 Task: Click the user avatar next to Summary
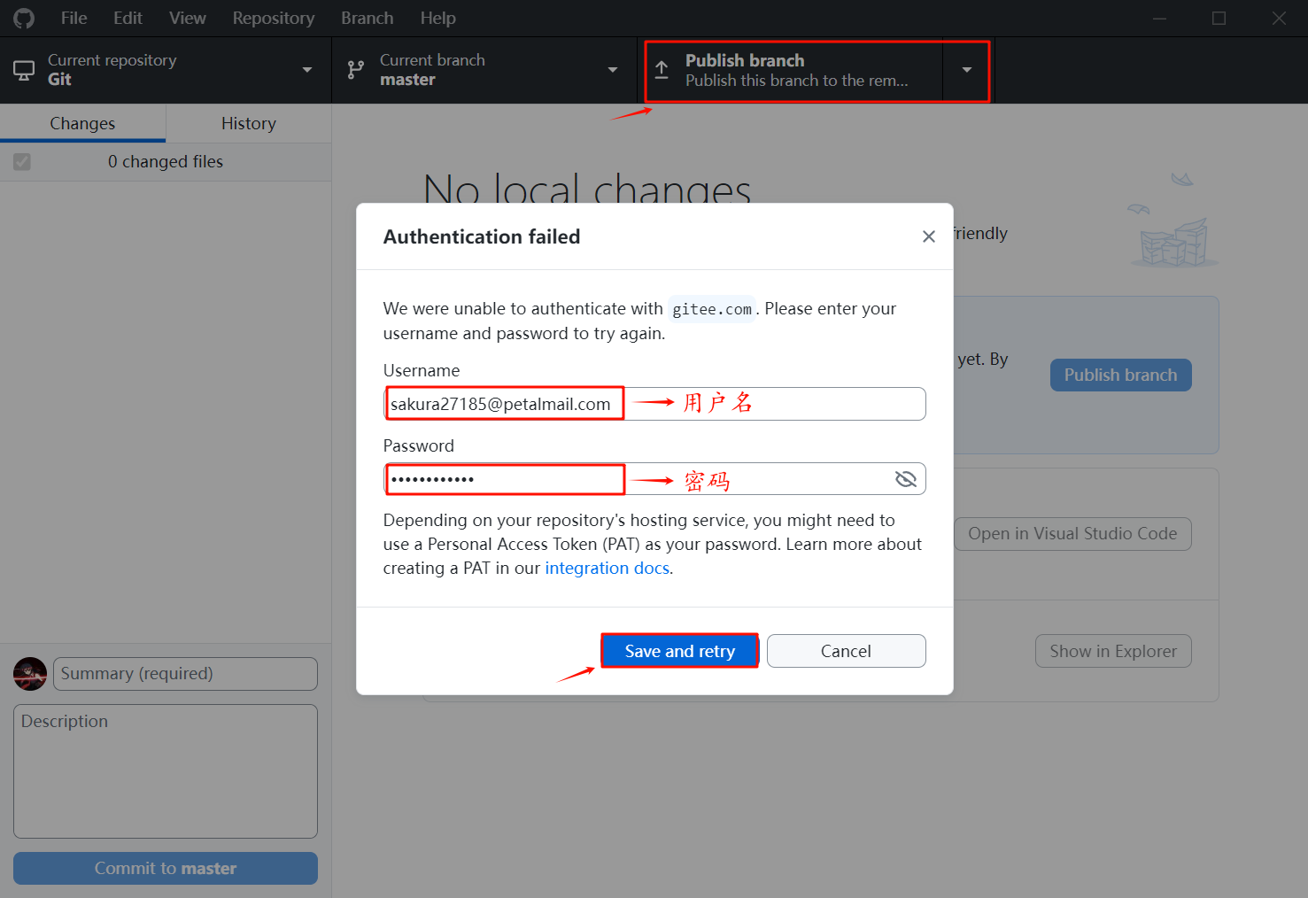[x=30, y=674]
